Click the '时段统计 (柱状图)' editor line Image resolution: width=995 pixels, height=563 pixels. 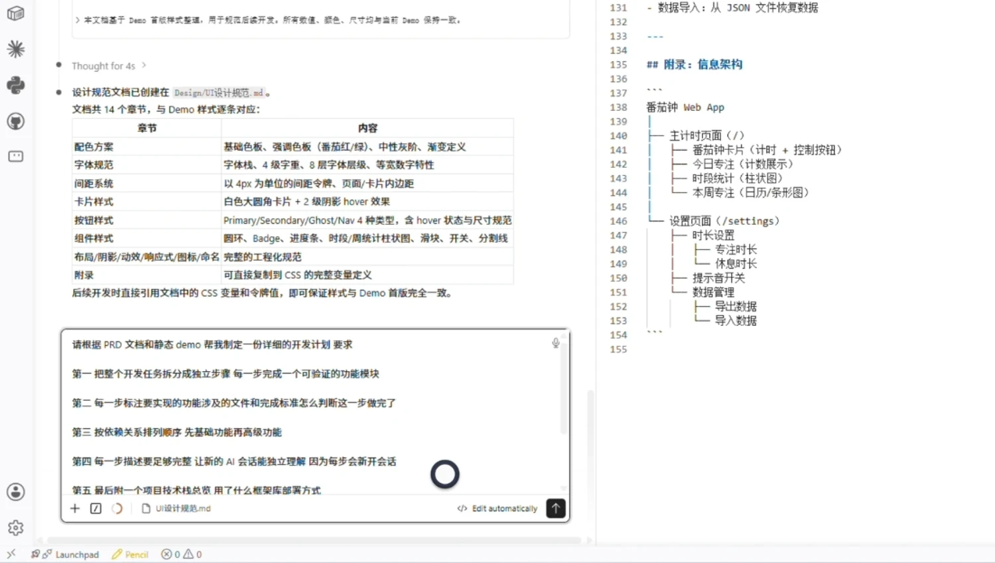(737, 178)
